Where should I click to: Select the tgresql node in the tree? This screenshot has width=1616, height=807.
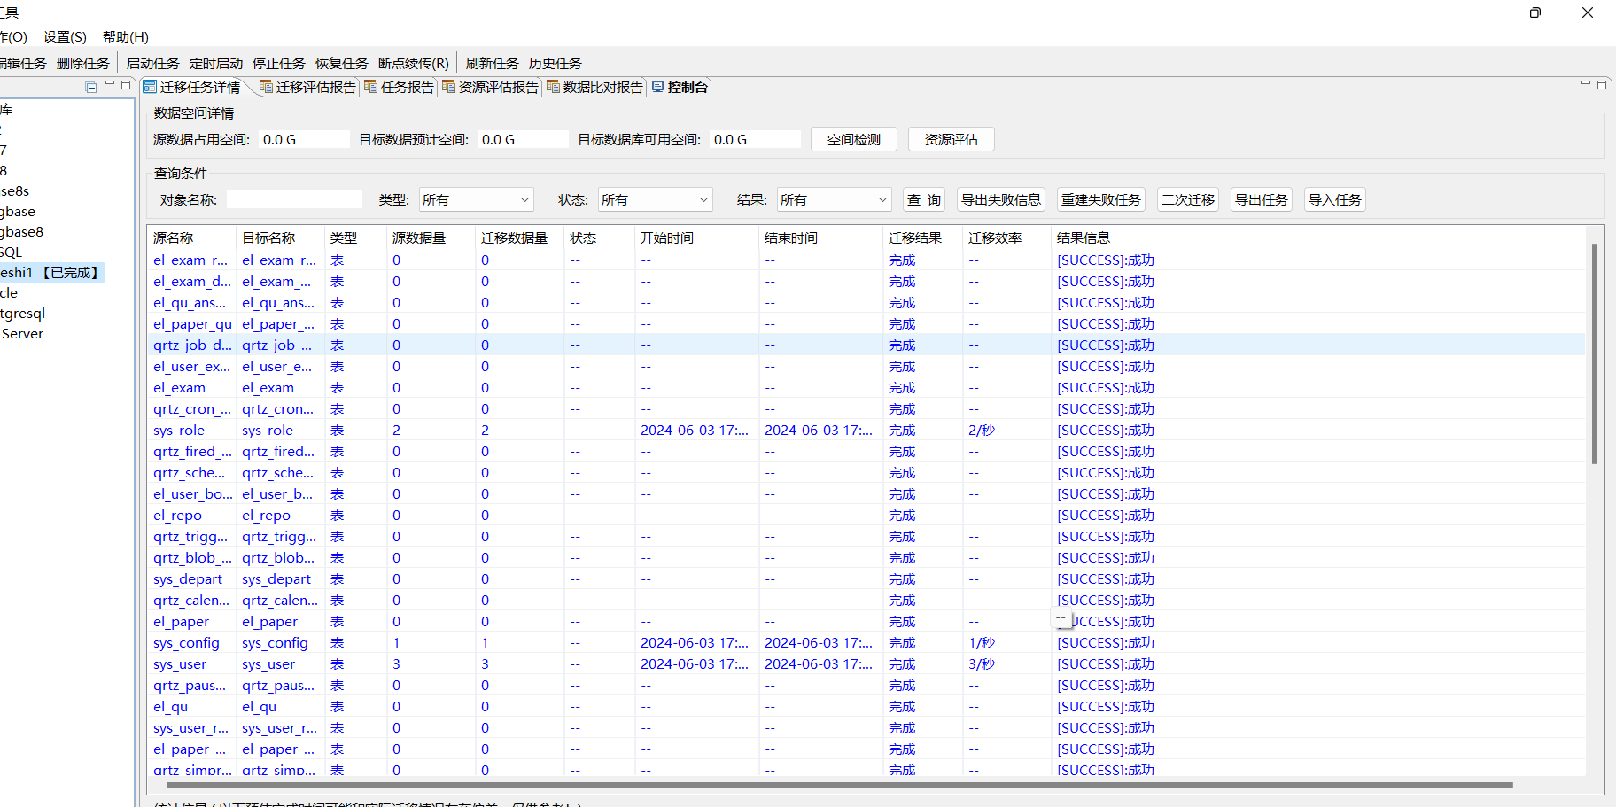click(x=23, y=314)
